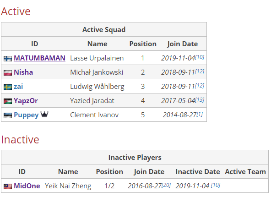
Task: Open MATUMBAMAN player page link
Action: (x=39, y=58)
